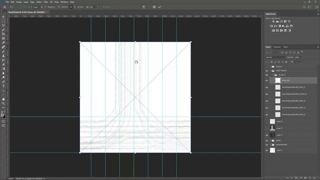
Task: Hide the footprint GLOSS layer
Action: pos(266,94)
